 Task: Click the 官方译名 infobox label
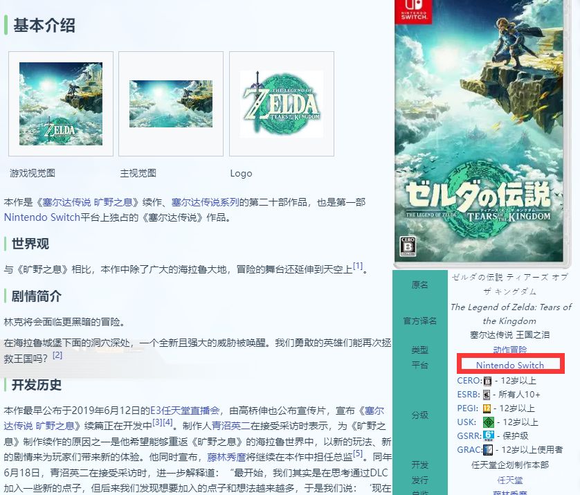(x=420, y=321)
